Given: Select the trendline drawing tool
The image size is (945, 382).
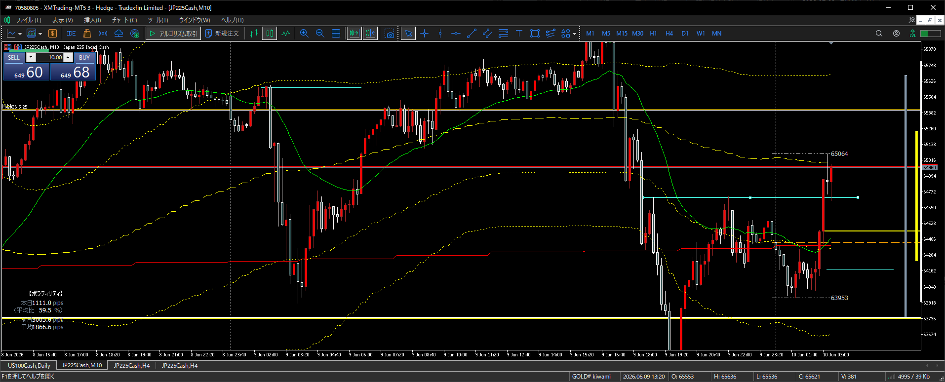Looking at the screenshot, I should pyautogui.click(x=472, y=34).
